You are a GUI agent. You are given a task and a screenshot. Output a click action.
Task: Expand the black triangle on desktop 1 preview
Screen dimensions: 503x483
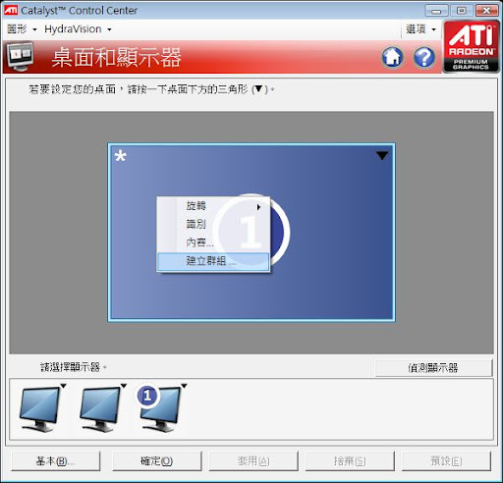(382, 155)
